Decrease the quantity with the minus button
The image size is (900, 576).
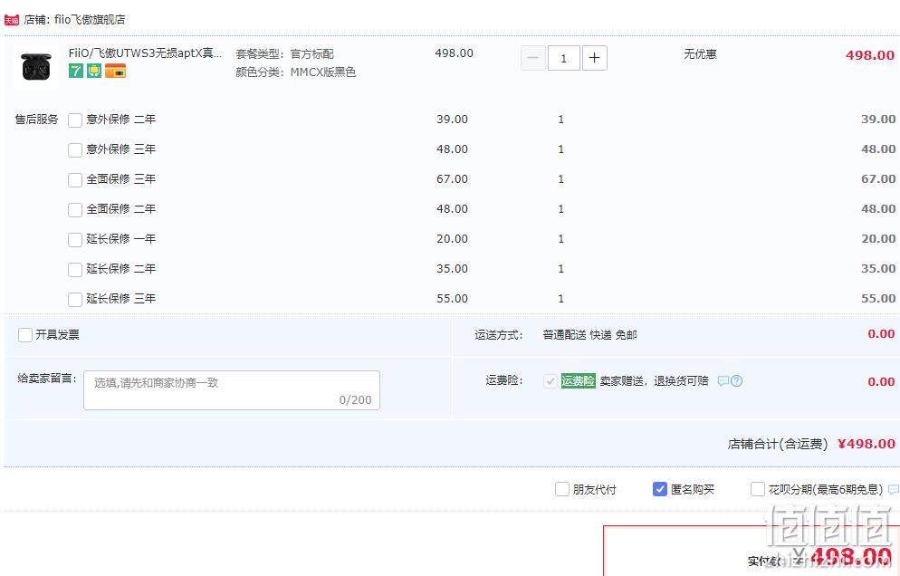click(533, 58)
